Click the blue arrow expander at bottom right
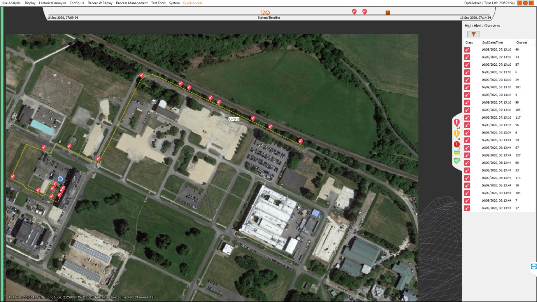Viewport: 537px width, 302px height. point(533,267)
